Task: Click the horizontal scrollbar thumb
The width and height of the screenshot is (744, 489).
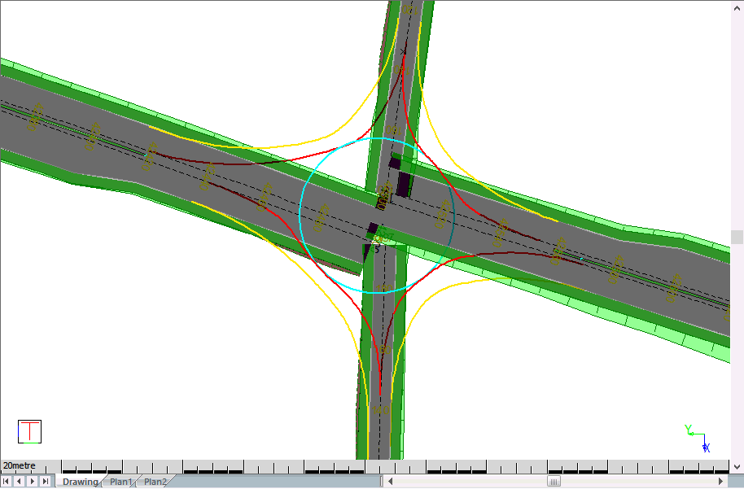Action: [554, 482]
